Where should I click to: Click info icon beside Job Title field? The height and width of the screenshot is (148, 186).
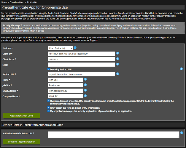[x=85, y=85]
